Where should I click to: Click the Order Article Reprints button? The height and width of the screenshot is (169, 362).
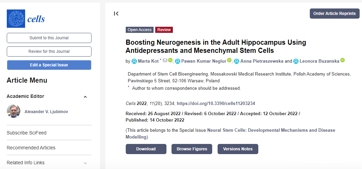tap(334, 14)
